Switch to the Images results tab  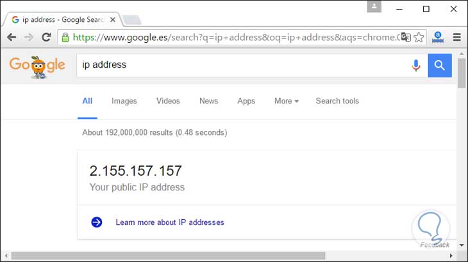point(124,101)
